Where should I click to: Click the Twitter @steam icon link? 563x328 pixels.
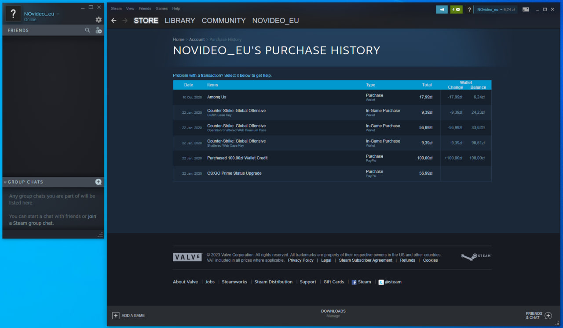(x=390, y=282)
